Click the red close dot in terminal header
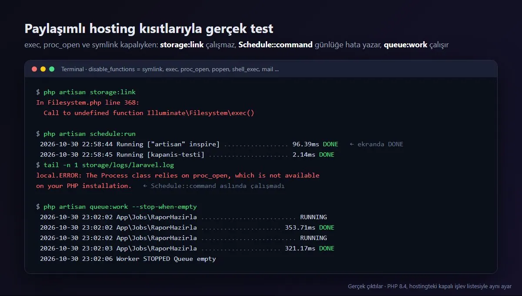 [34, 69]
